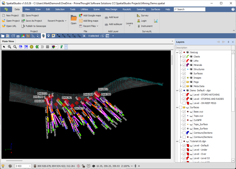This screenshot has height=169, width=236.
Task: Click the table list icon beside 0 selected
Action: point(107,36)
